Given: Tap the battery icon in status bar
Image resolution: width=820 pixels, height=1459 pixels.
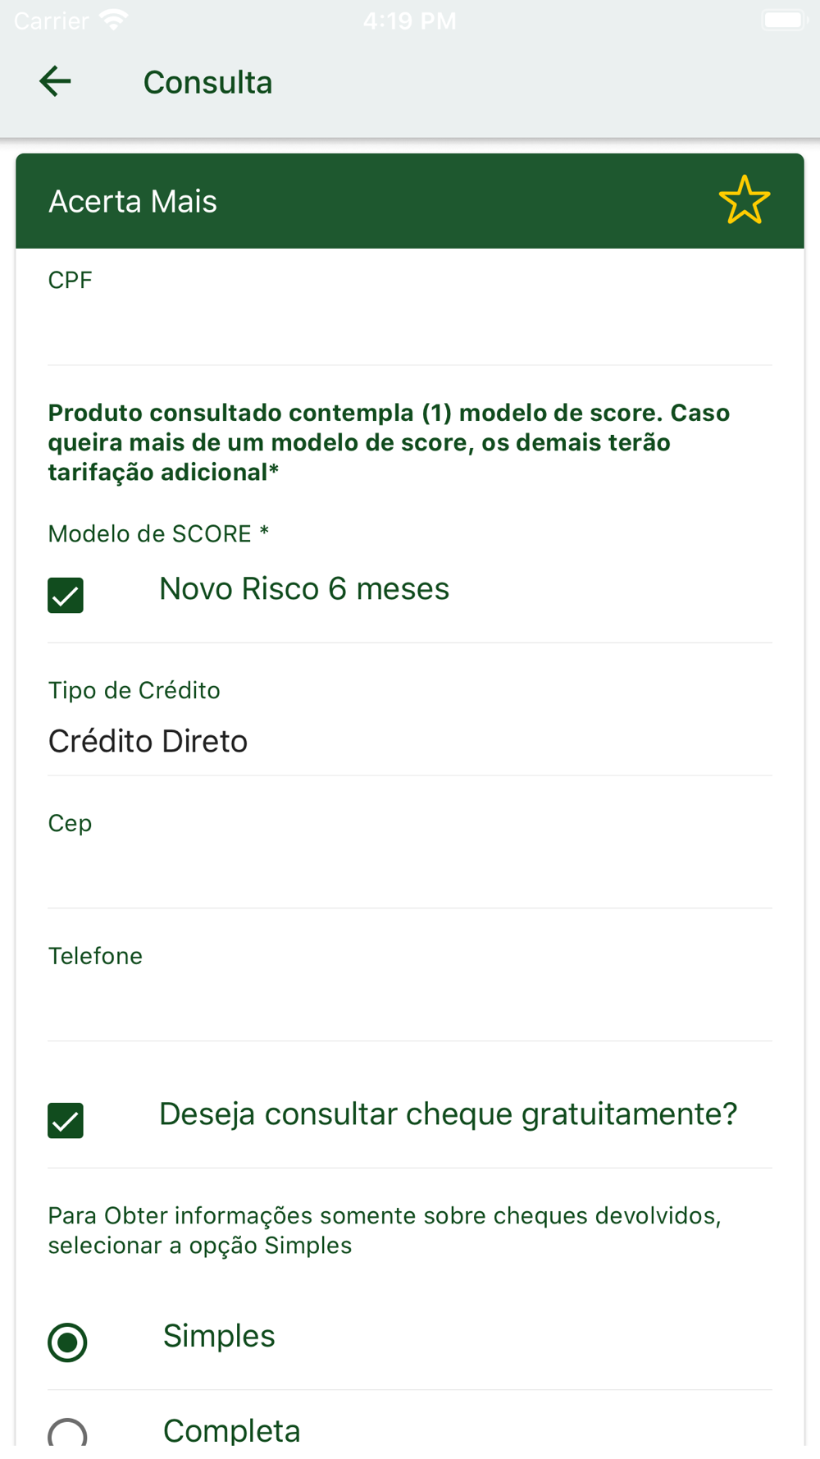Looking at the screenshot, I should tap(783, 20).
